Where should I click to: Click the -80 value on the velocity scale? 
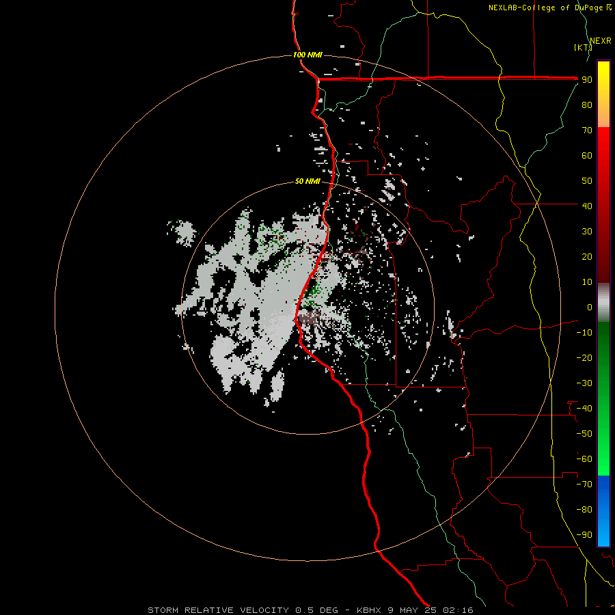(x=584, y=510)
